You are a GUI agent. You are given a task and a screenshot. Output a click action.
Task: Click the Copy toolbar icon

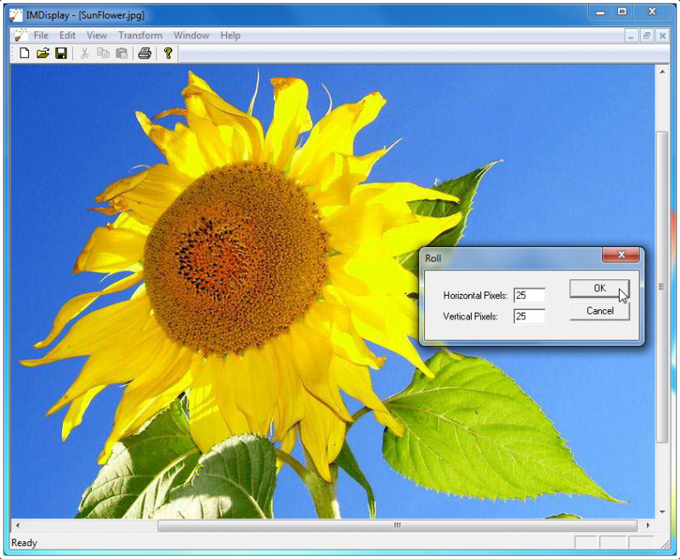pos(103,54)
